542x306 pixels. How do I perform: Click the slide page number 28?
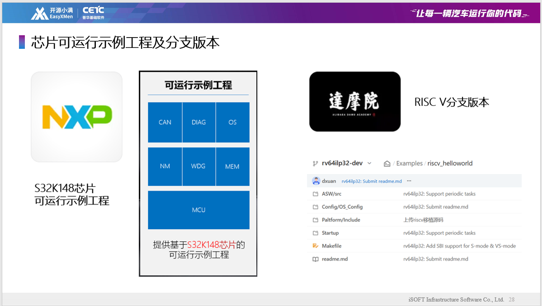(512, 299)
